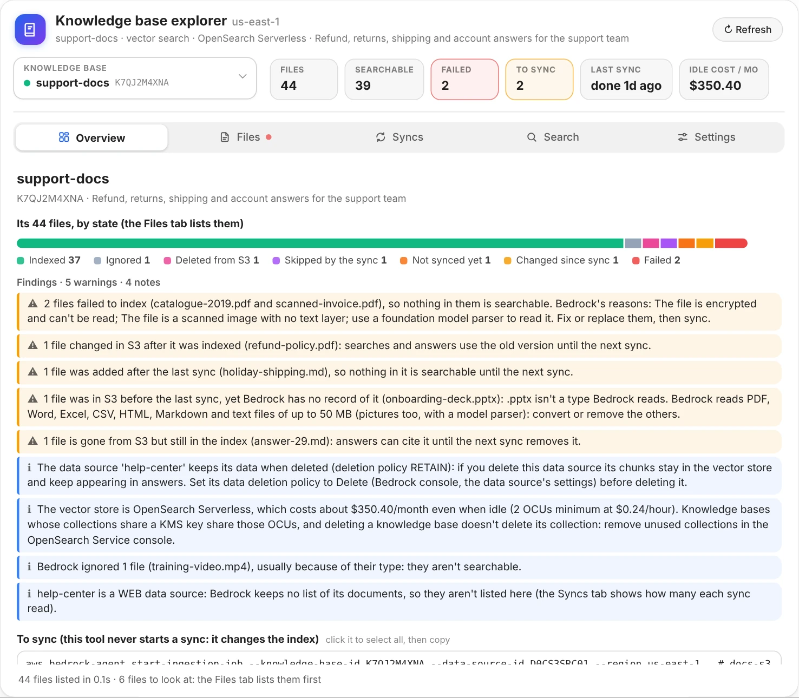This screenshot has height=698, width=799.
Task: Switch to the Overview tab
Action: point(91,137)
